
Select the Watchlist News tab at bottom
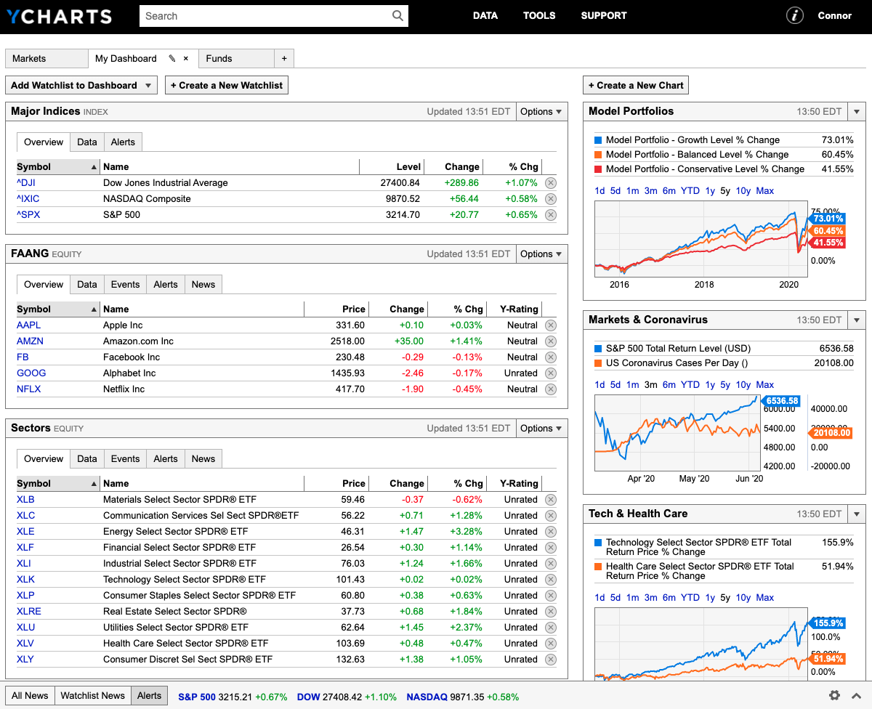tap(92, 695)
